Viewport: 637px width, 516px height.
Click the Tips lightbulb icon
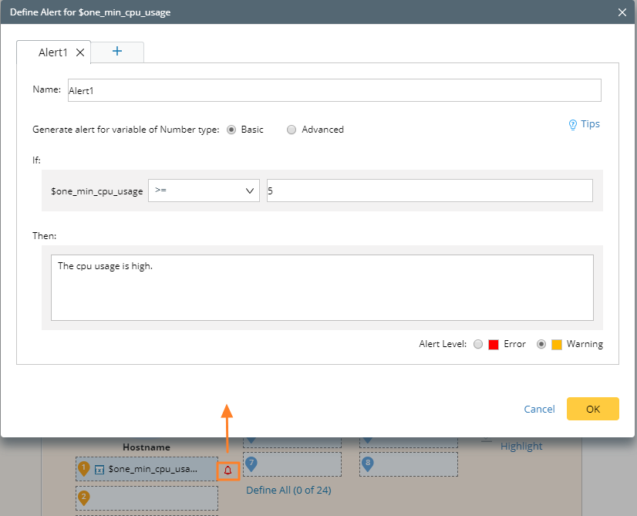[572, 125]
